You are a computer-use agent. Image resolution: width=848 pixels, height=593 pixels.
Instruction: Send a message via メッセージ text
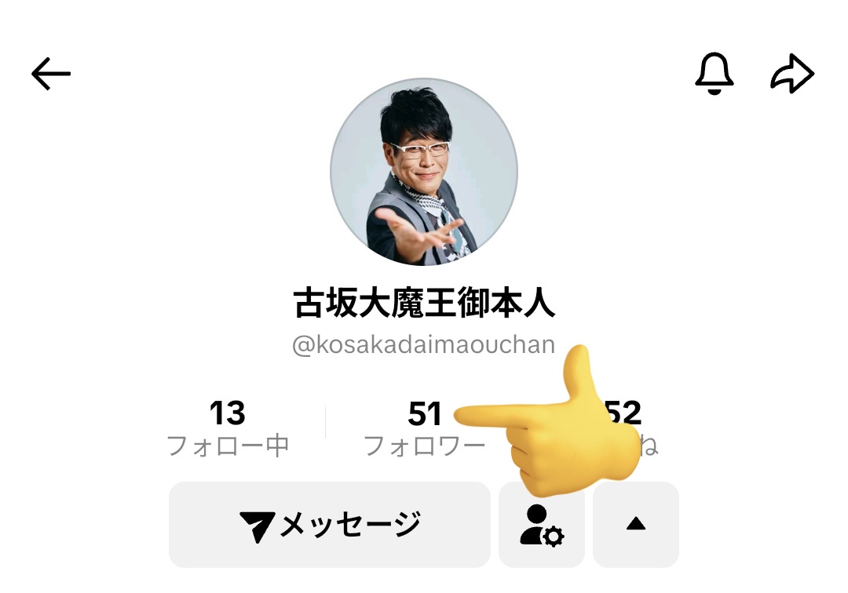pos(350,524)
